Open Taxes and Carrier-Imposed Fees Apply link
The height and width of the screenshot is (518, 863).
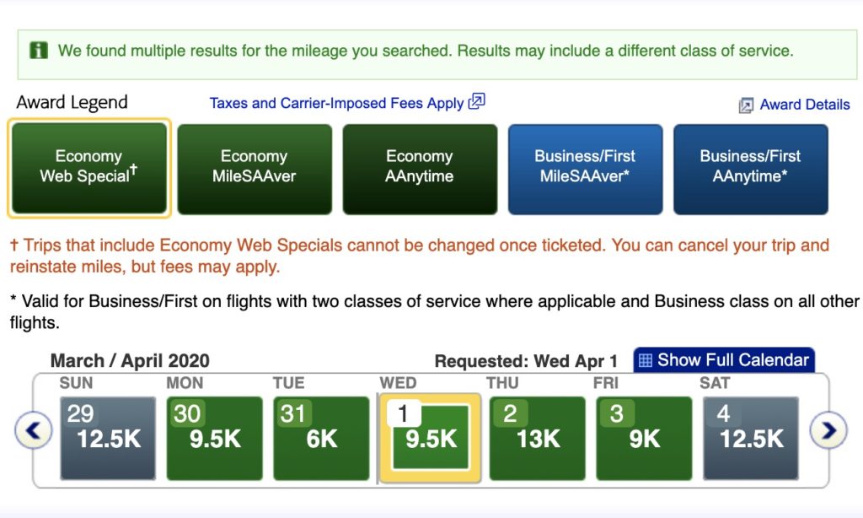tap(336, 104)
